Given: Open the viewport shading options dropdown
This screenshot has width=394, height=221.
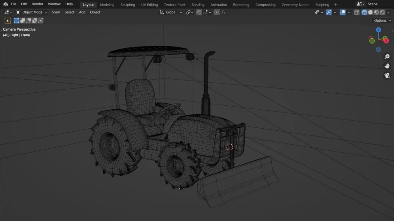Looking at the screenshot, I should (388, 12).
